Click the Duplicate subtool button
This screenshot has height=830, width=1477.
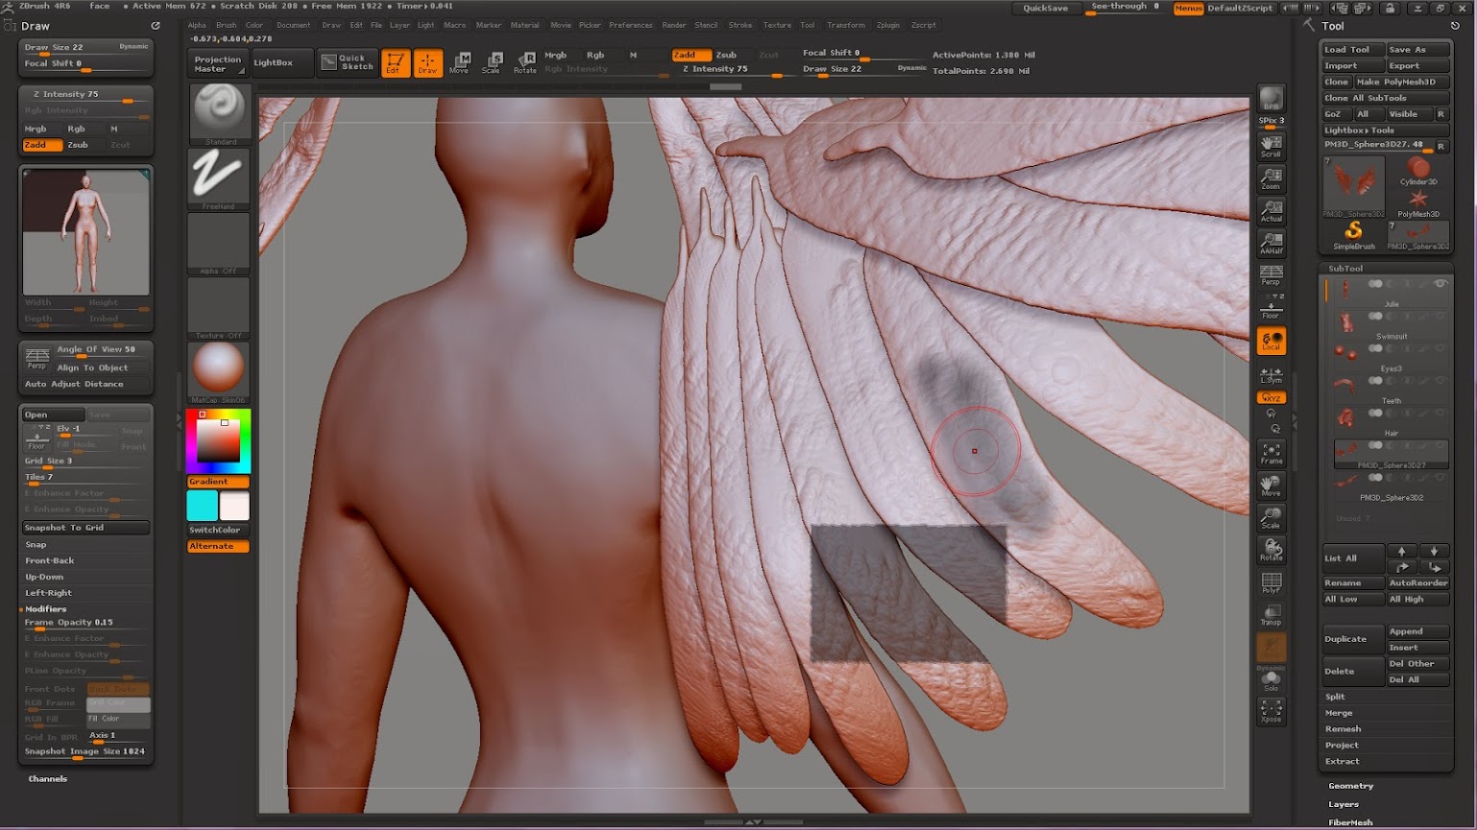[x=1353, y=639]
